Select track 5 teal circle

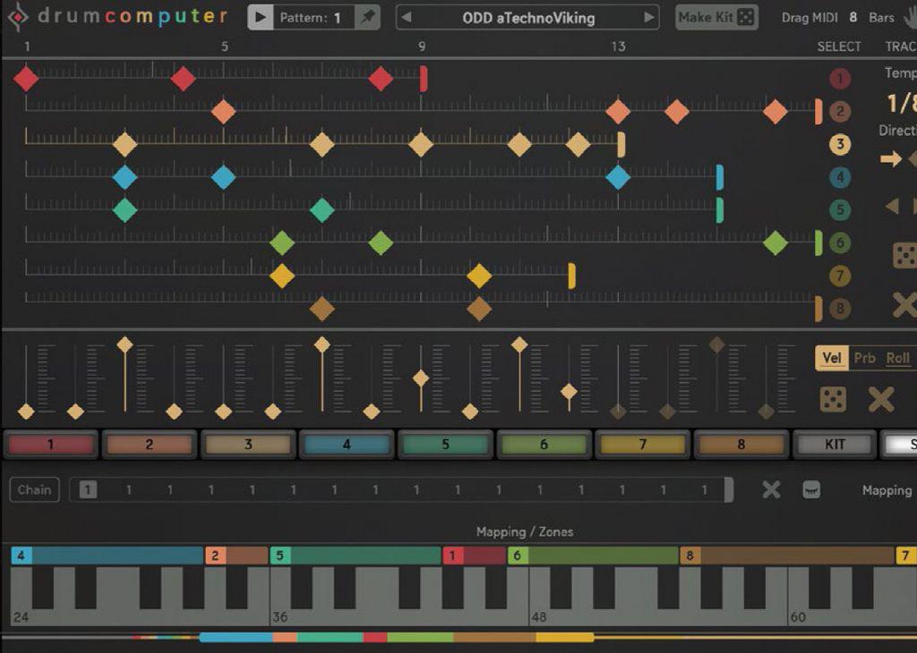point(840,209)
